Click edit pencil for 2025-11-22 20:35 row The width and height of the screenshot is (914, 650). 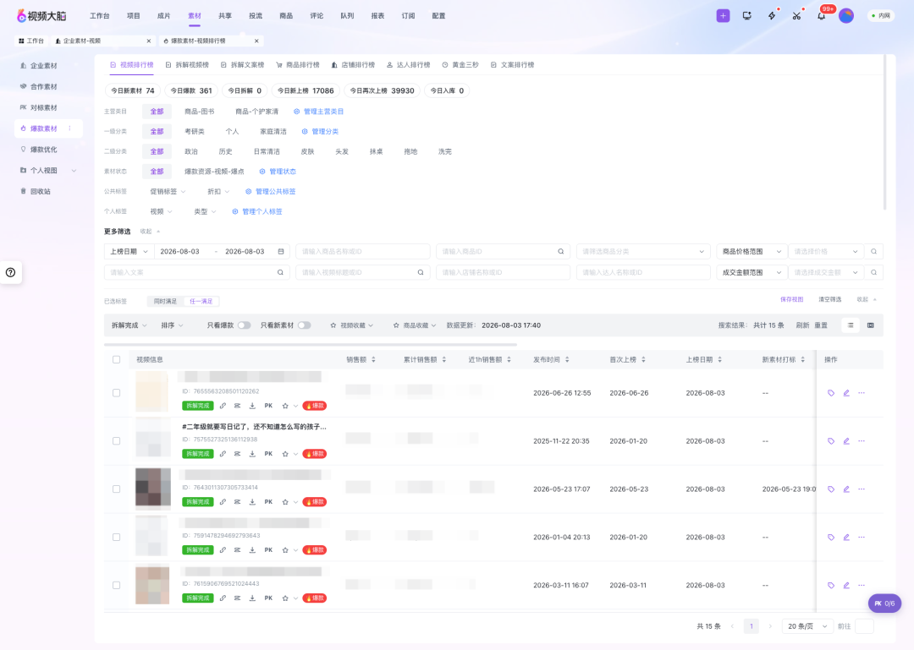(846, 441)
